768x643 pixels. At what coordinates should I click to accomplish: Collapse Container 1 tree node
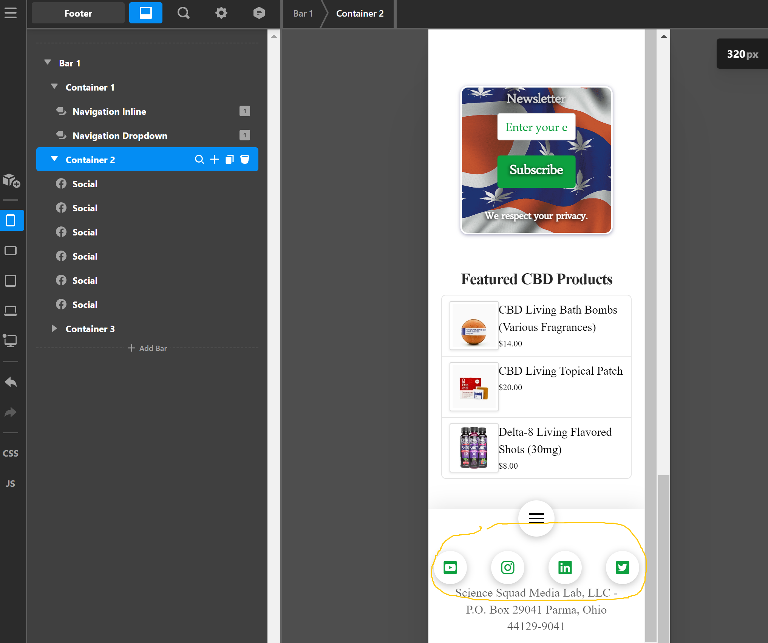click(54, 87)
